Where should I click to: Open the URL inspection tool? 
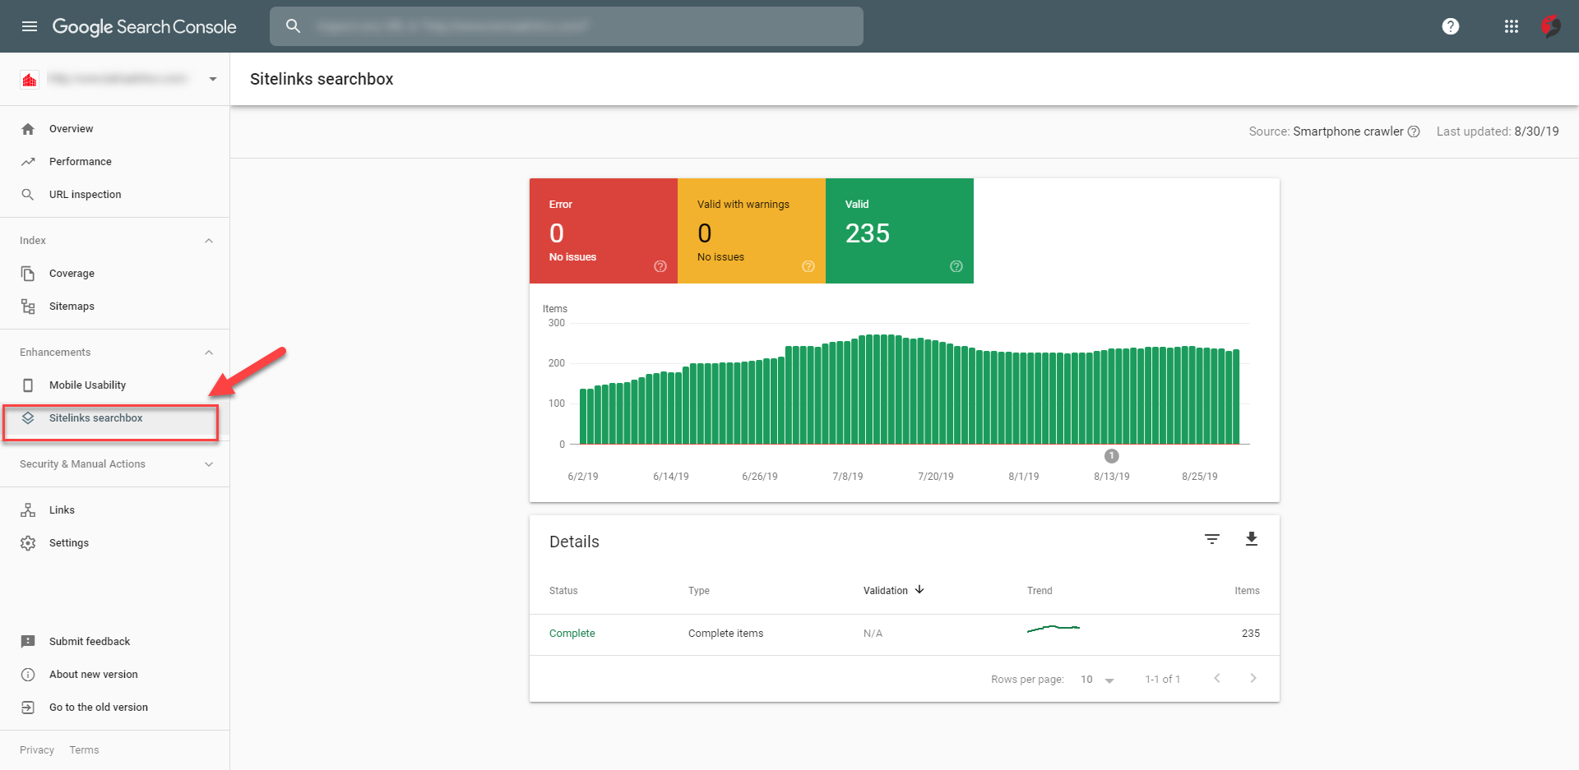(85, 194)
